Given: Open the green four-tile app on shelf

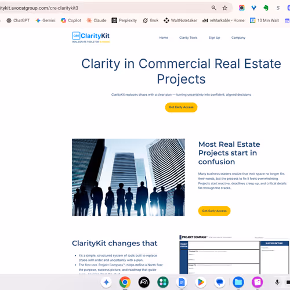Looking at the screenshot, I should pos(163,282).
